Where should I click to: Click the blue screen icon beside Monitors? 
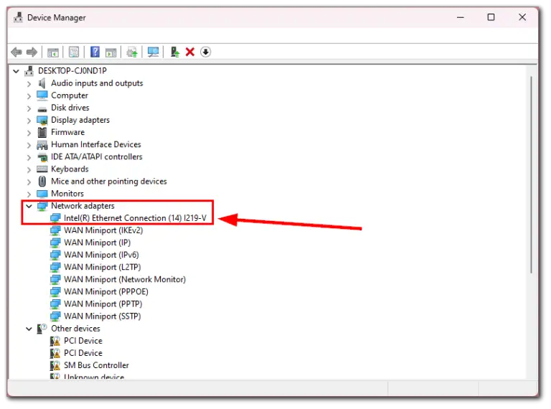(x=42, y=194)
